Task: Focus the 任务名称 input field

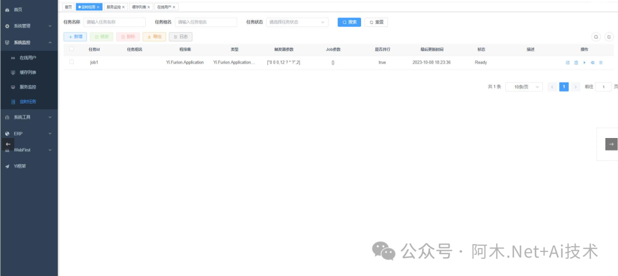Action: tap(114, 22)
